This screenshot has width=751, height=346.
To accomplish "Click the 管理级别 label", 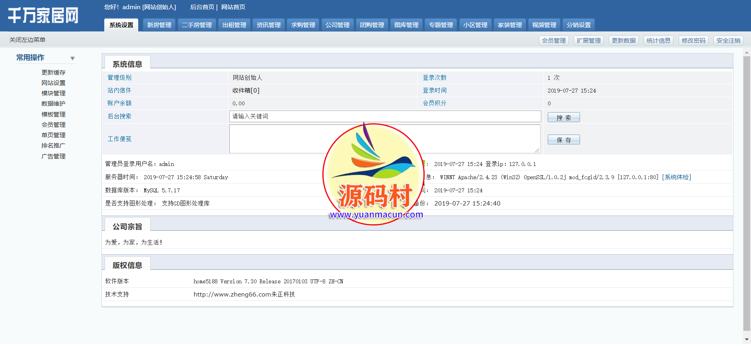I will click(119, 78).
